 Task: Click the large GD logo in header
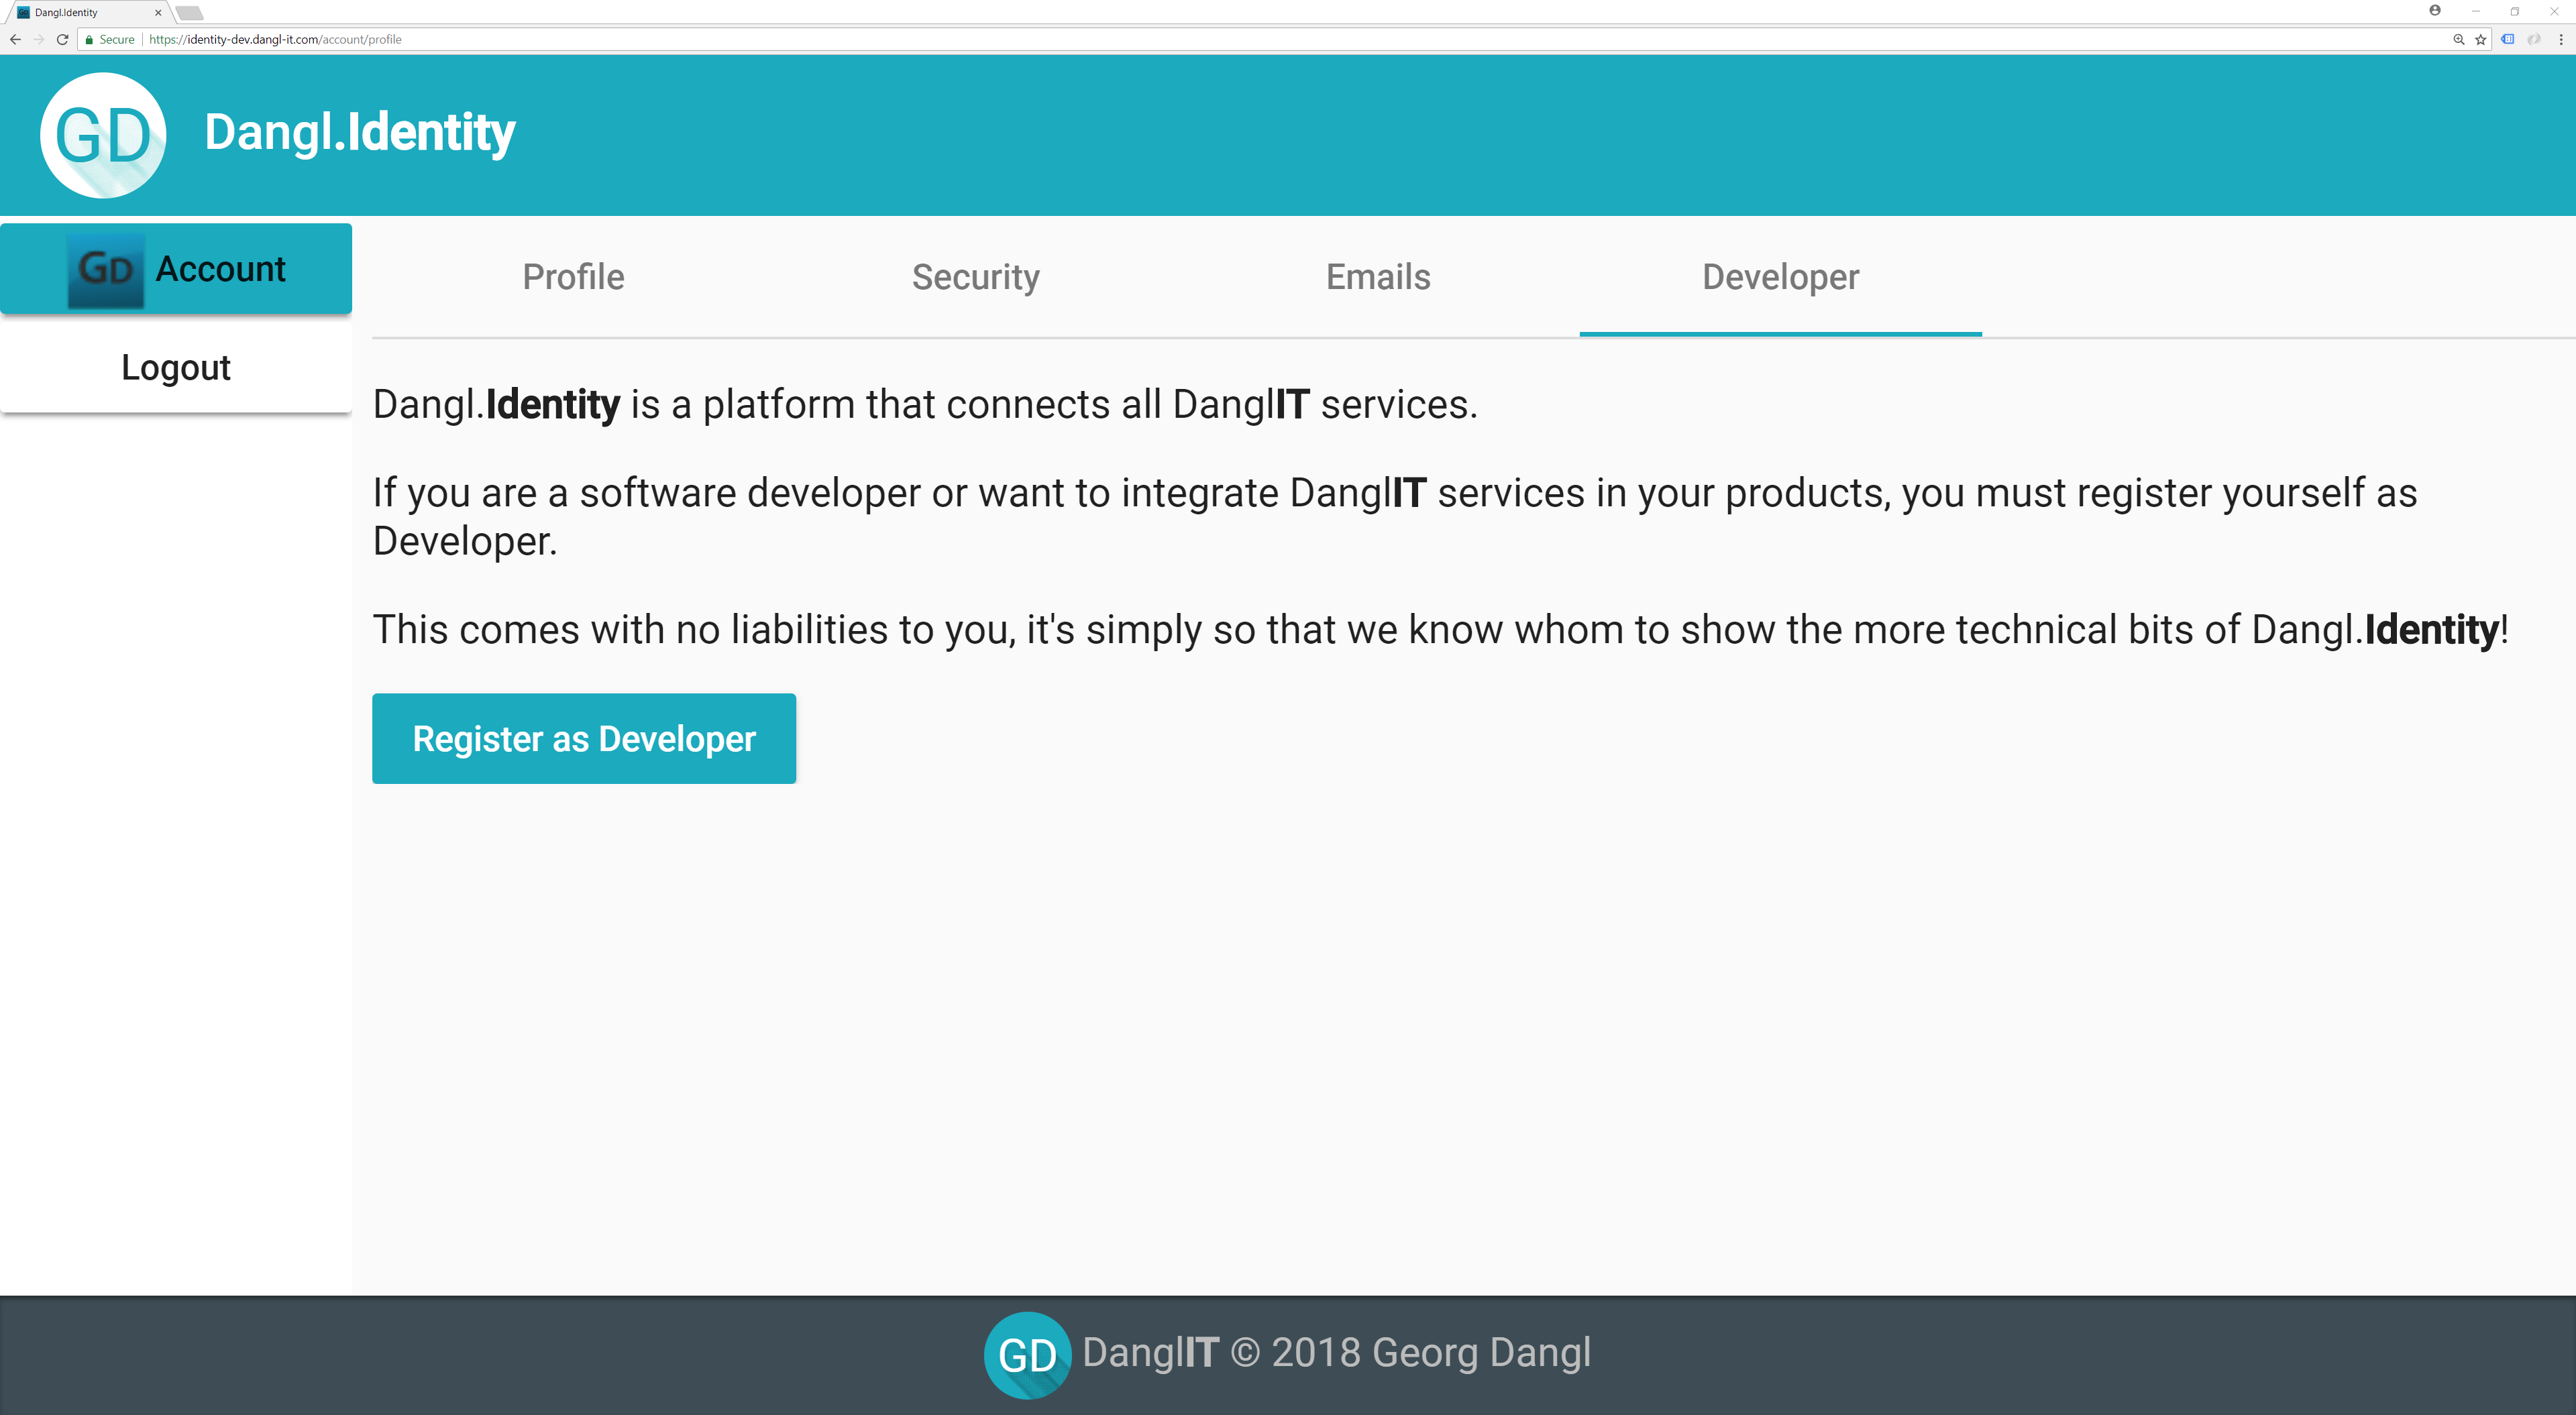[x=103, y=135]
